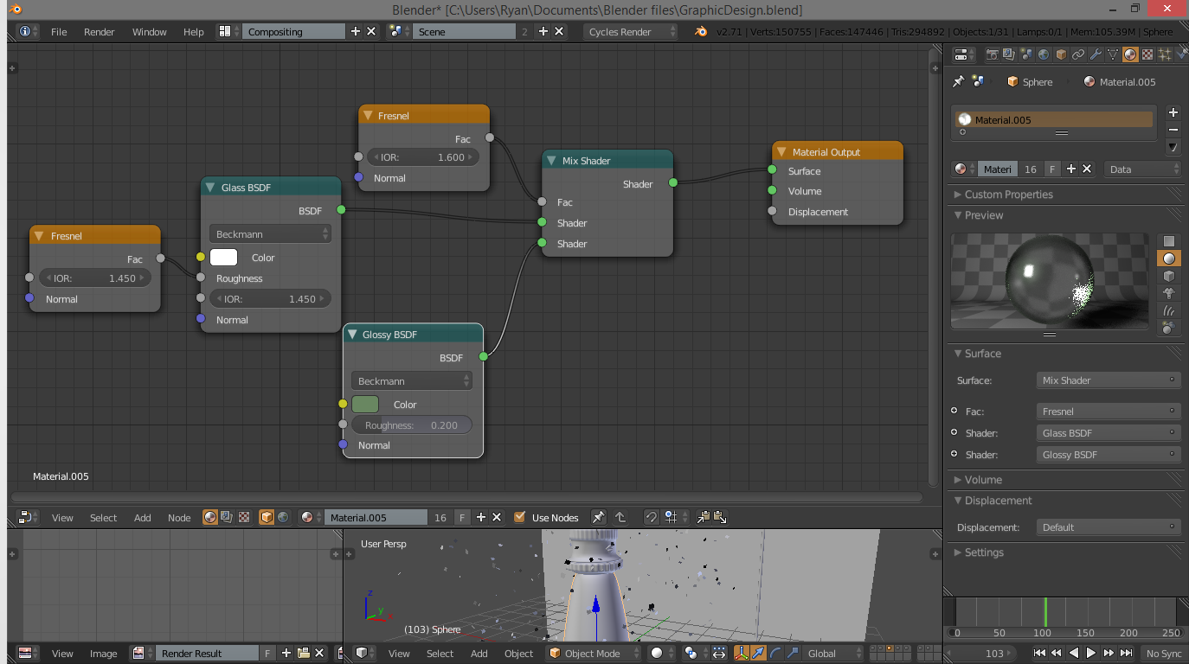The image size is (1189, 664).
Task: Add new scene with plus icon
Action: [x=543, y=31]
